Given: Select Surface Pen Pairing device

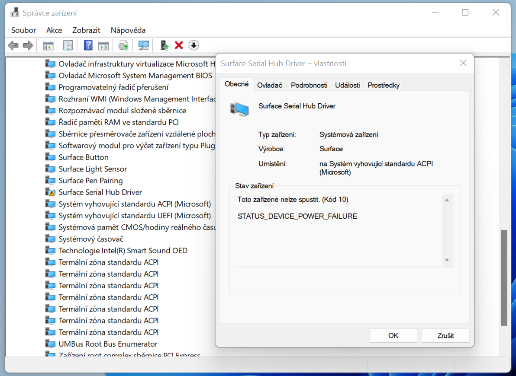Looking at the screenshot, I should (x=90, y=181).
